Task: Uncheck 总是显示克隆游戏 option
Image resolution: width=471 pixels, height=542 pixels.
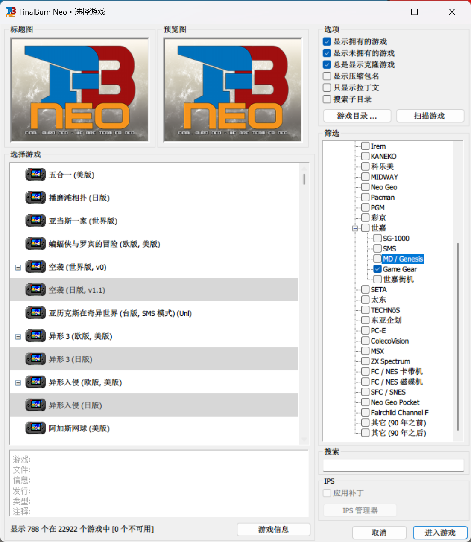Action: 327,64
